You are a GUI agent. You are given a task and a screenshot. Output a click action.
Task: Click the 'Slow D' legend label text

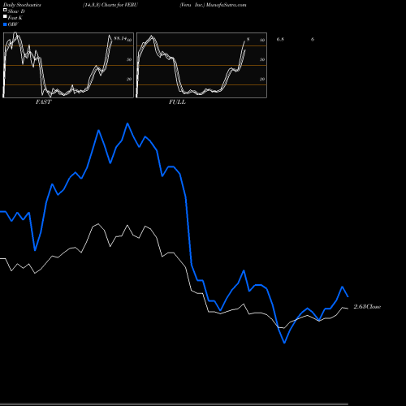tap(16, 11)
